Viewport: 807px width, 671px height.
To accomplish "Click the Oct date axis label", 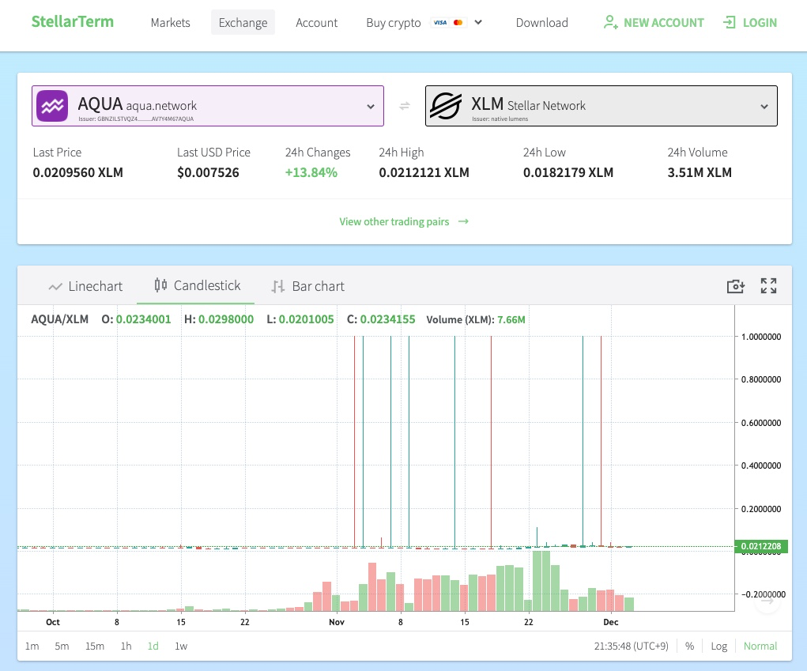I will pos(53,622).
